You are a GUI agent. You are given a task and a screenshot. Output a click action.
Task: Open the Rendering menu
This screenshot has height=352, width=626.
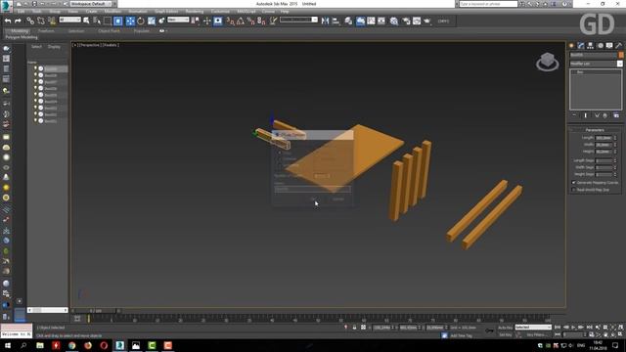(x=195, y=11)
